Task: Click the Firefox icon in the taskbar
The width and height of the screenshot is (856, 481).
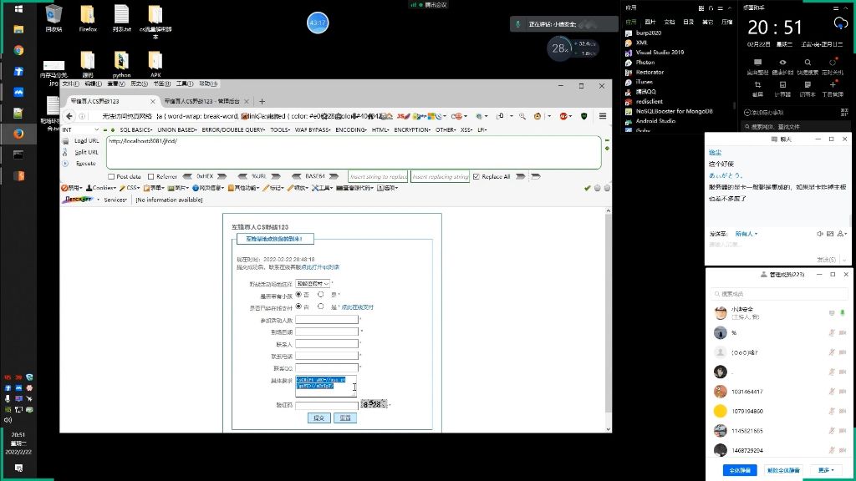Action: [18, 134]
